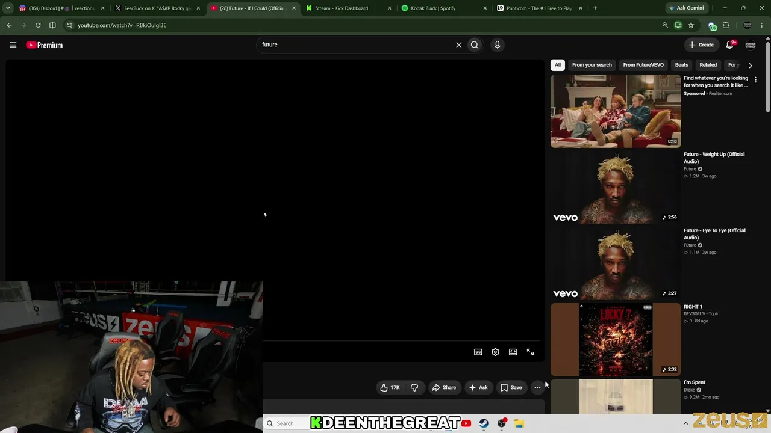
Task: Open the sponsored Realtor.com ad thumbnail
Action: click(616, 111)
